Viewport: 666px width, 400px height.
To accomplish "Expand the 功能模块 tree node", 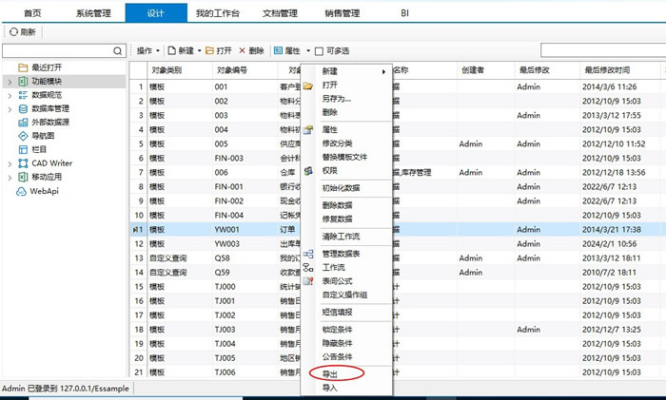I will tap(10, 82).
